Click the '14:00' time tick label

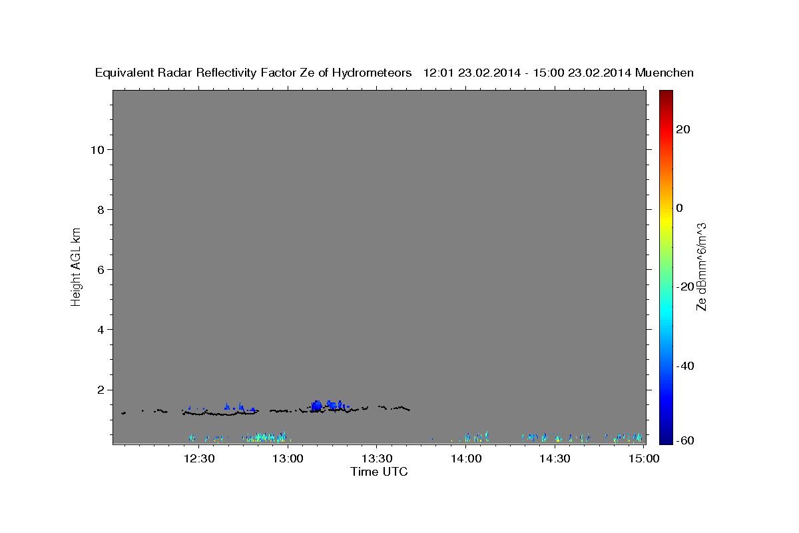(465, 458)
